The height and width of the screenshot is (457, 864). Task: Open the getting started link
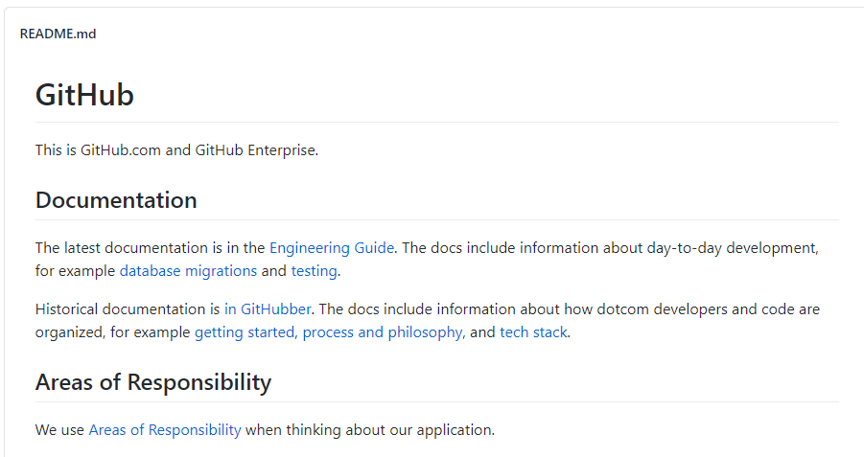[x=245, y=332]
